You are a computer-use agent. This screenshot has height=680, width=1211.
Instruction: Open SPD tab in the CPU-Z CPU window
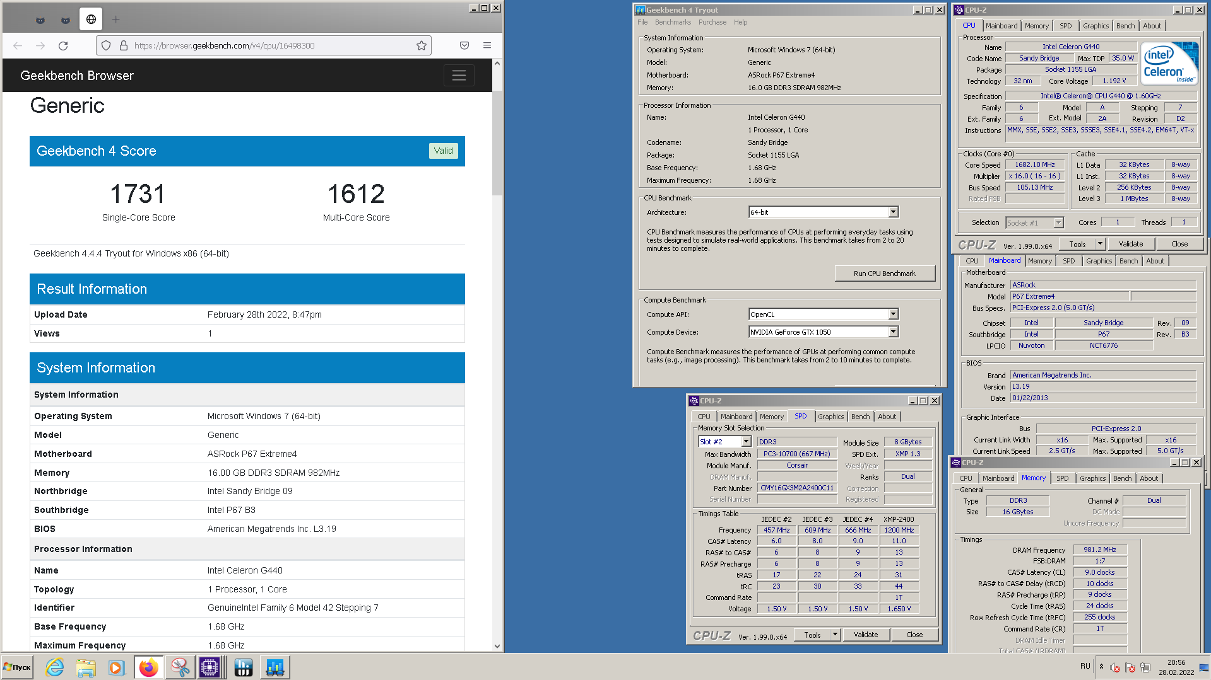[1065, 26]
